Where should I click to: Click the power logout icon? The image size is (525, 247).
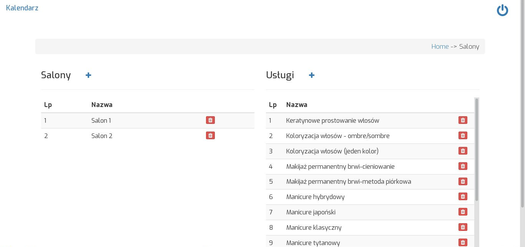coord(502,10)
